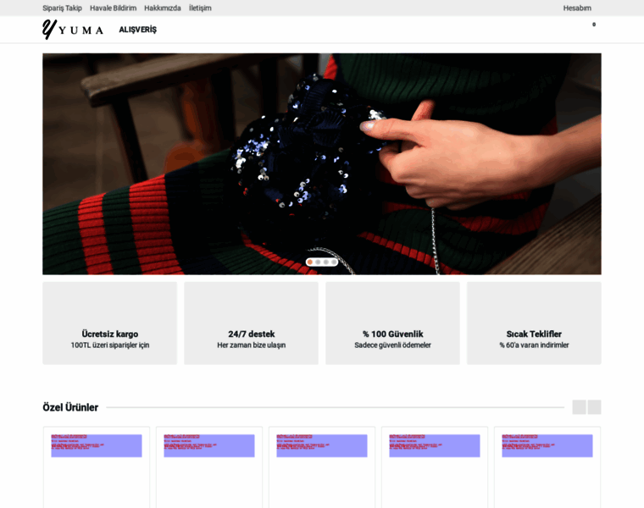This screenshot has width=644, height=508.
Task: Open the third product card in Özel Ürünler
Action: click(x=322, y=467)
